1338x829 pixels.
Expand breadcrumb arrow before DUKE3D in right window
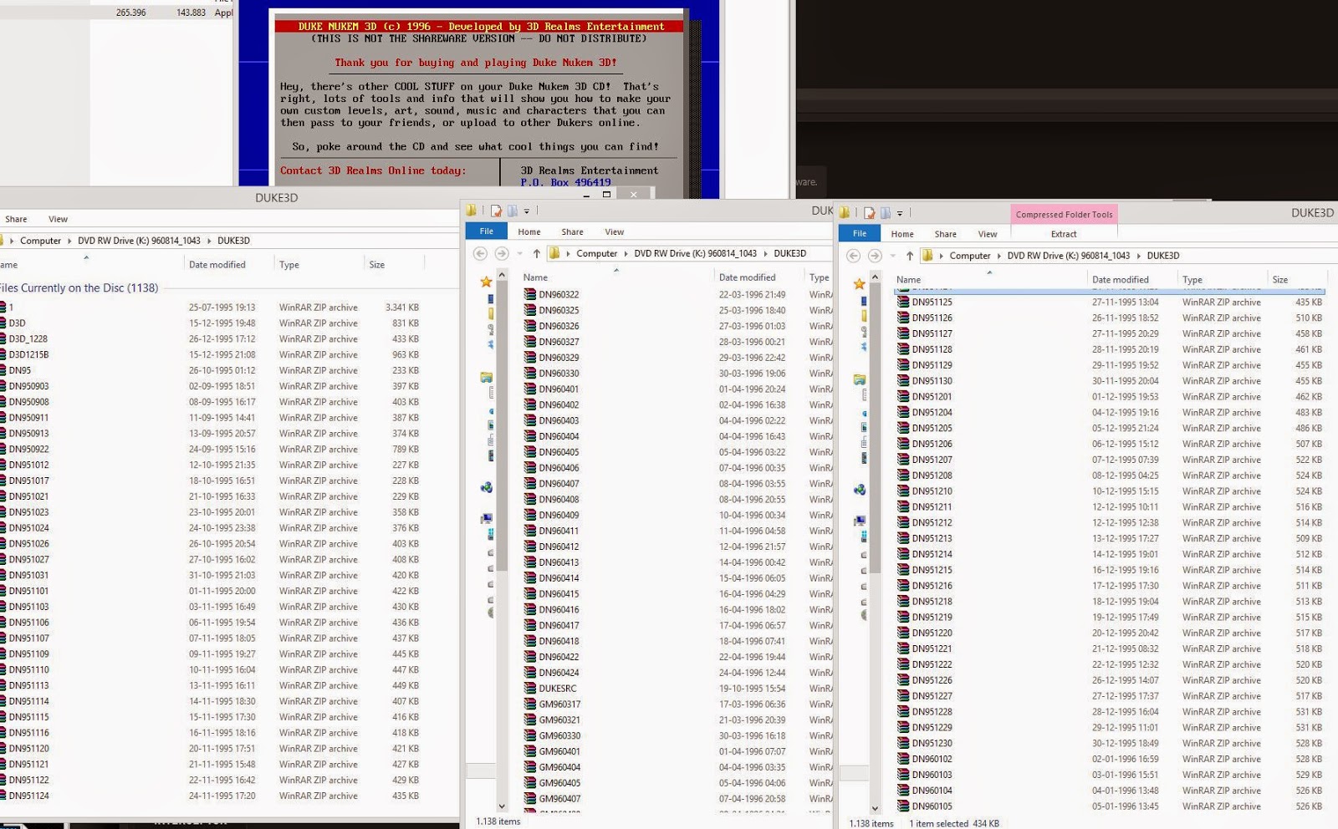(x=1137, y=256)
